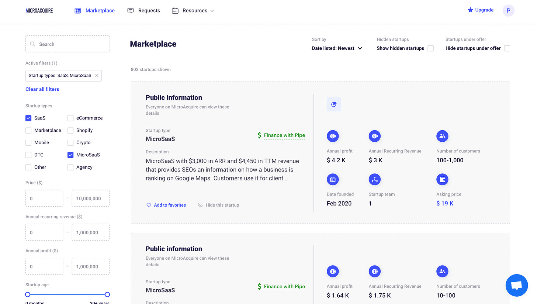
Task: Click Number of customers icon of first listing
Action: 442,136
